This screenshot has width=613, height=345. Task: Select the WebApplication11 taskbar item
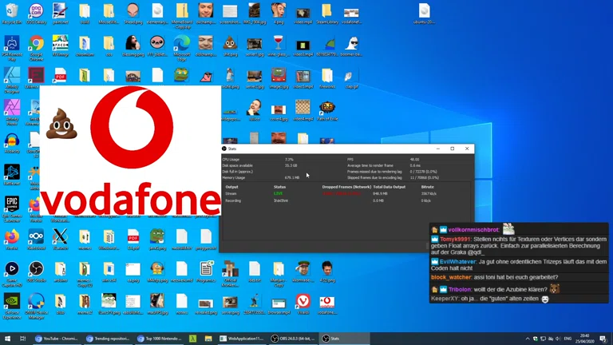(243, 339)
